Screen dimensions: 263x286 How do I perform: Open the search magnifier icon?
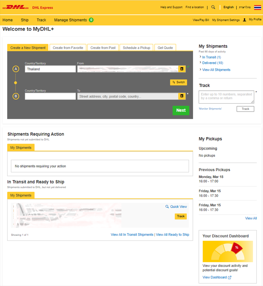[213, 7]
